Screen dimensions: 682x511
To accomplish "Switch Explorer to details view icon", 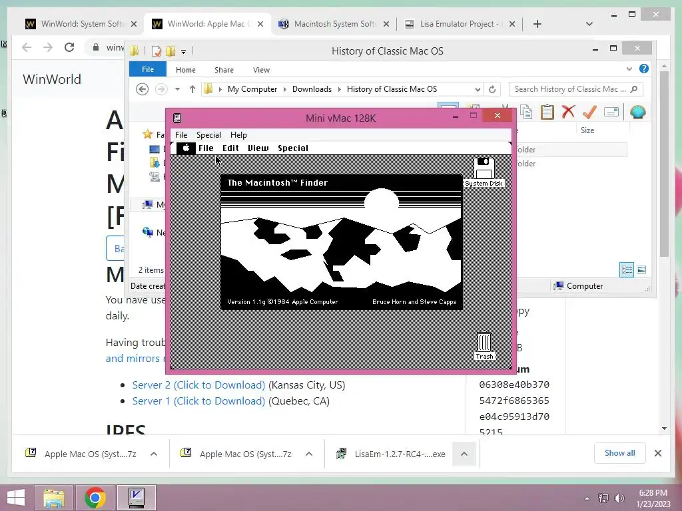I will [x=627, y=270].
